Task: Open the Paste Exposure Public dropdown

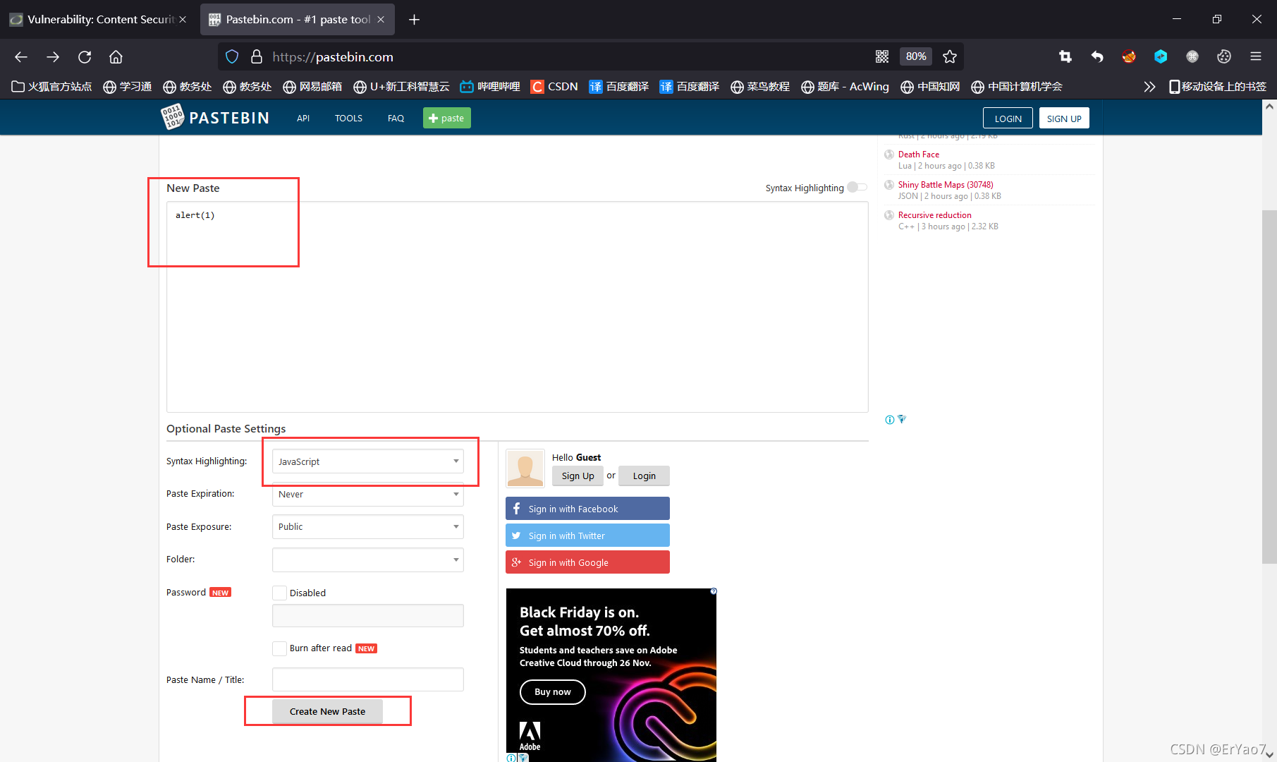Action: click(368, 527)
